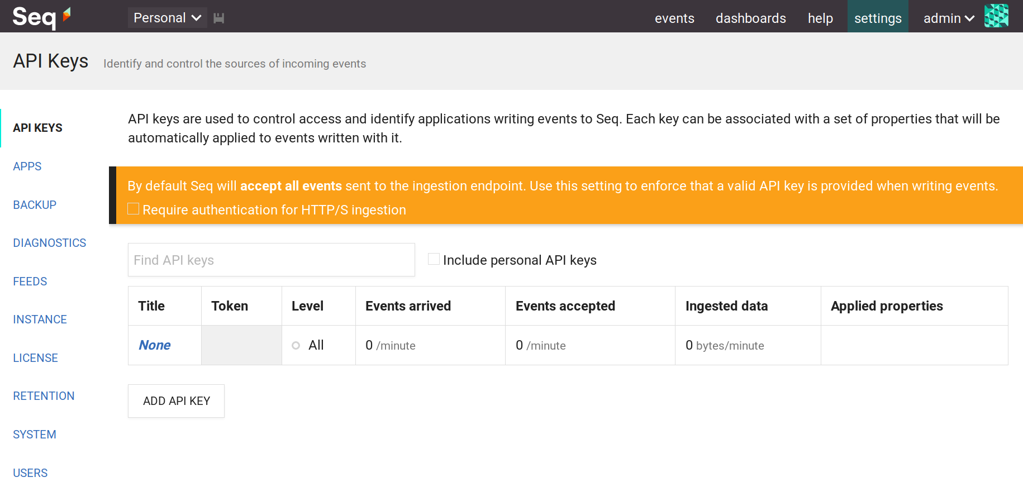Open the dashboards page
The height and width of the screenshot is (501, 1023).
[750, 18]
